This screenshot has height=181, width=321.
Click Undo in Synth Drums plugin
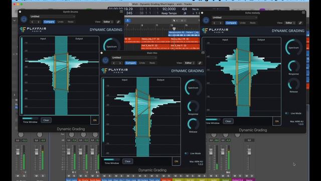click(x=60, y=22)
